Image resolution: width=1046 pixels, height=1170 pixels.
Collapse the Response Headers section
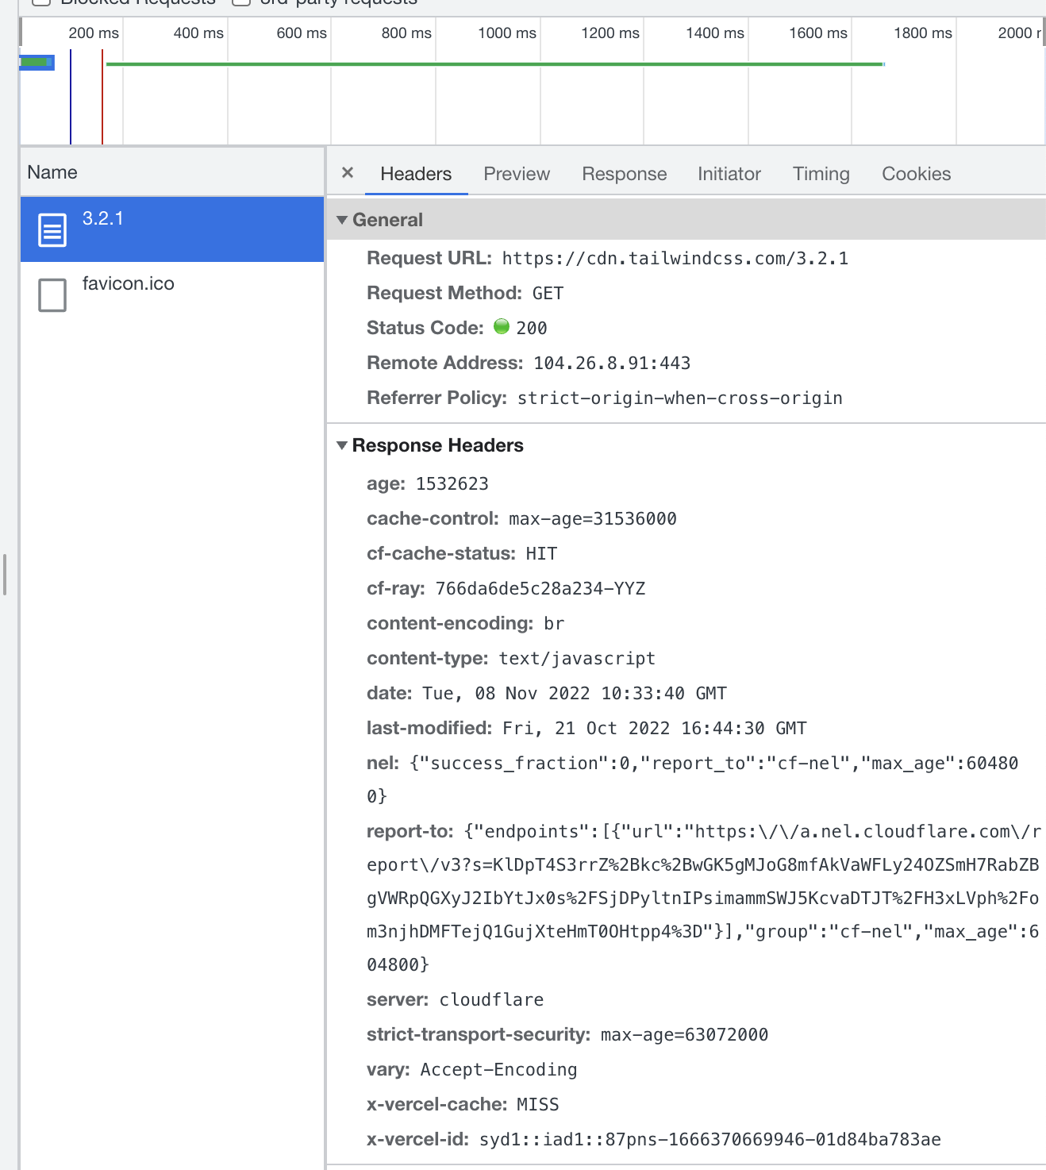343,445
